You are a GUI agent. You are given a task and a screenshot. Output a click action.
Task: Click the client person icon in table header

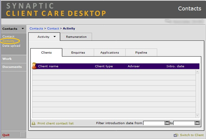point(34,66)
